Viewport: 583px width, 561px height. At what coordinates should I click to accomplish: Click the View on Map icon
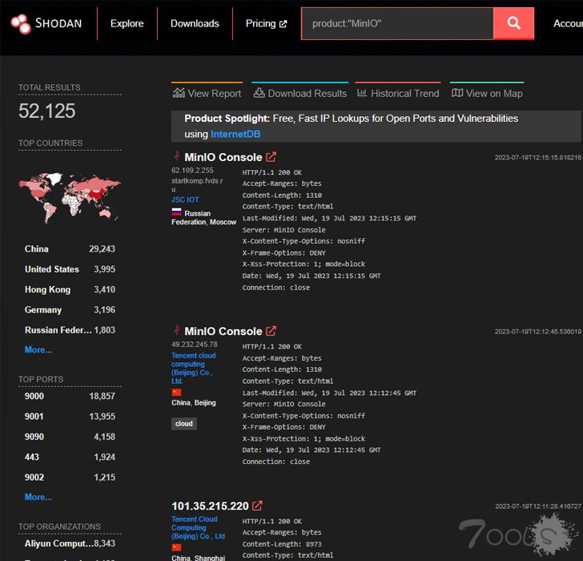point(457,93)
